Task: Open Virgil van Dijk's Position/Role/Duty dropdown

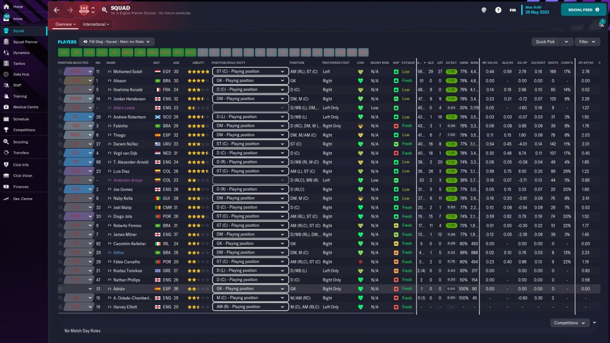Action: tap(250, 153)
